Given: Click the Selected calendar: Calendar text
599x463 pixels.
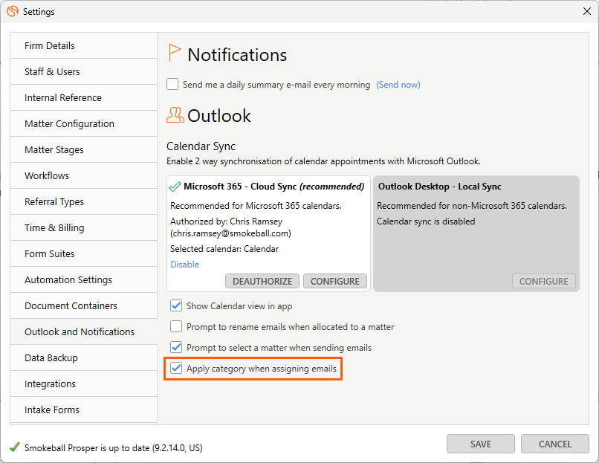Looking at the screenshot, I should pyautogui.click(x=224, y=249).
